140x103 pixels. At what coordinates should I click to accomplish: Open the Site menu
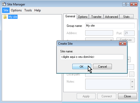(6, 10)
